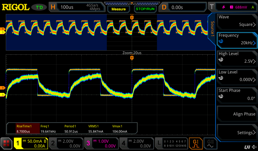Select the GI signal generator icon
The width and height of the screenshot is (258, 151).
click(x=196, y=143)
